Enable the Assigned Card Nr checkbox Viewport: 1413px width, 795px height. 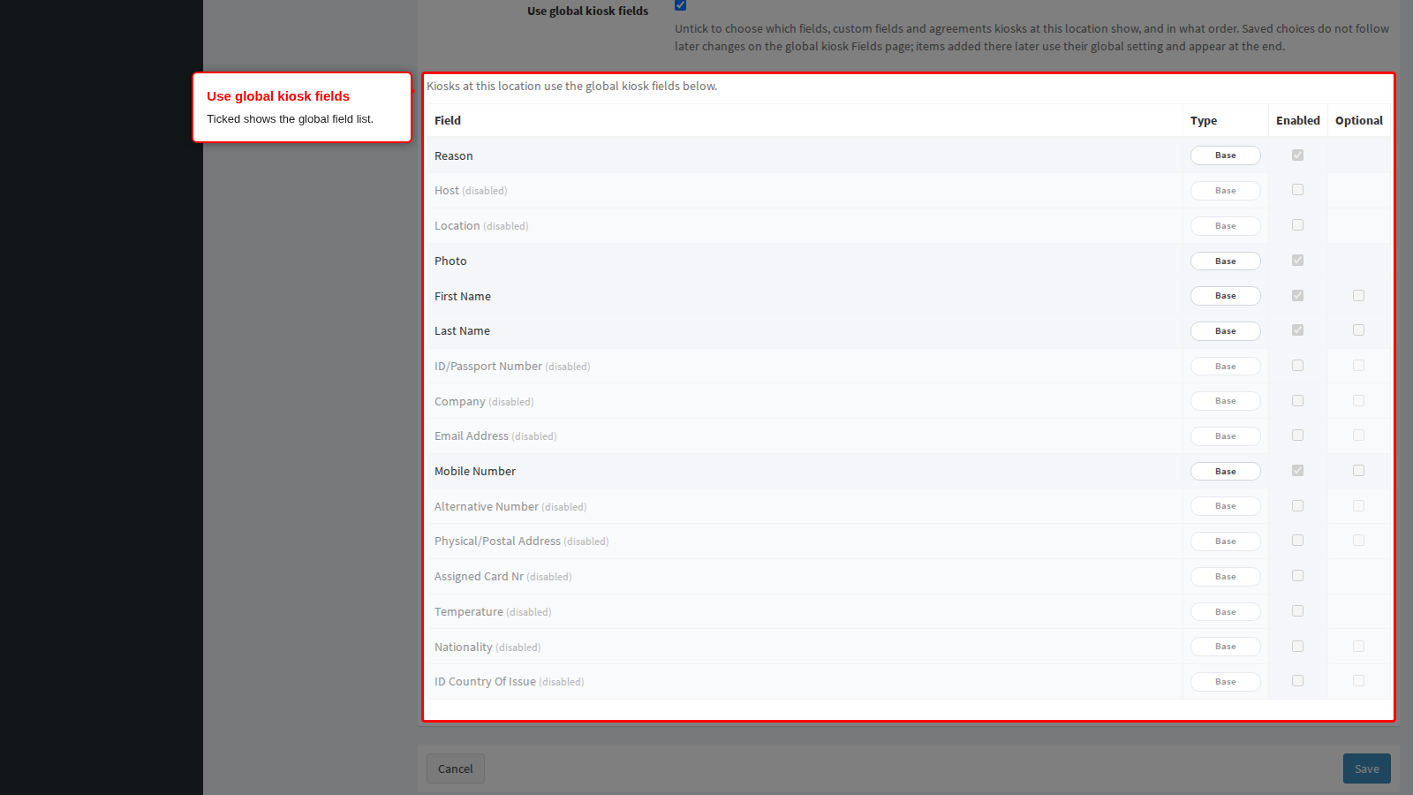(x=1297, y=575)
